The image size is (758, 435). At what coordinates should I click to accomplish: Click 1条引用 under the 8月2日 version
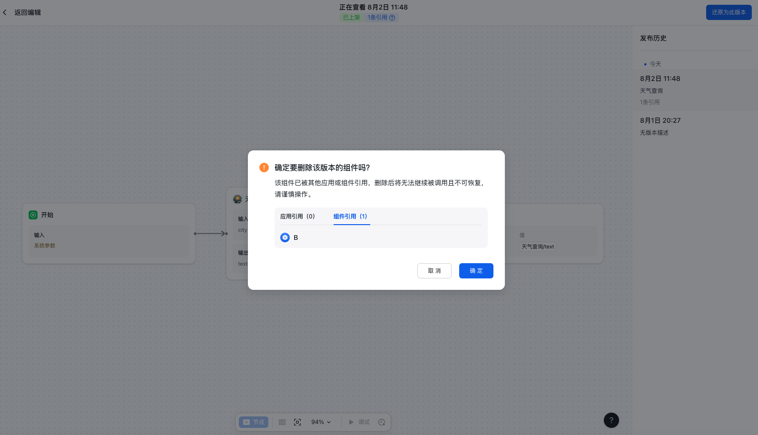[x=650, y=102]
